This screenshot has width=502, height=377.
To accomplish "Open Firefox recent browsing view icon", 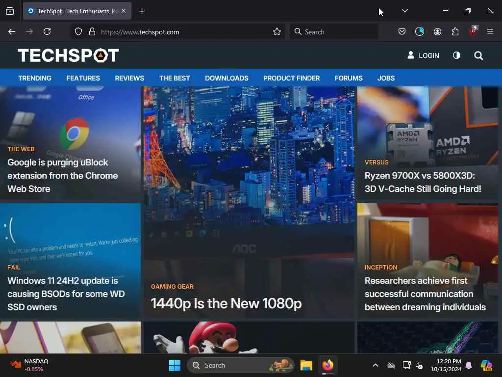I will (10, 11).
